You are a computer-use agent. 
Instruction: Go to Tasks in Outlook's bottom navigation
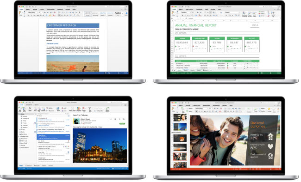coord(44,165)
